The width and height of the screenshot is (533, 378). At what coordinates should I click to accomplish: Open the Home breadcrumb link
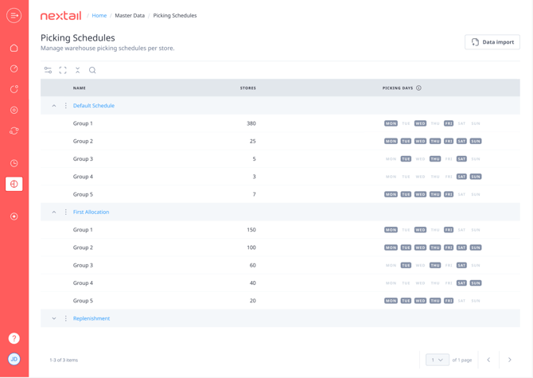pos(99,16)
